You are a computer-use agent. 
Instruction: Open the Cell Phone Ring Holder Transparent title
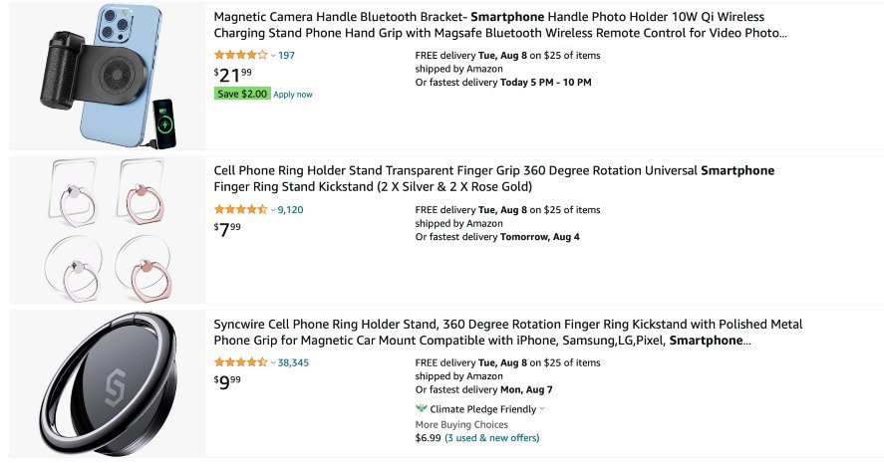click(494, 178)
